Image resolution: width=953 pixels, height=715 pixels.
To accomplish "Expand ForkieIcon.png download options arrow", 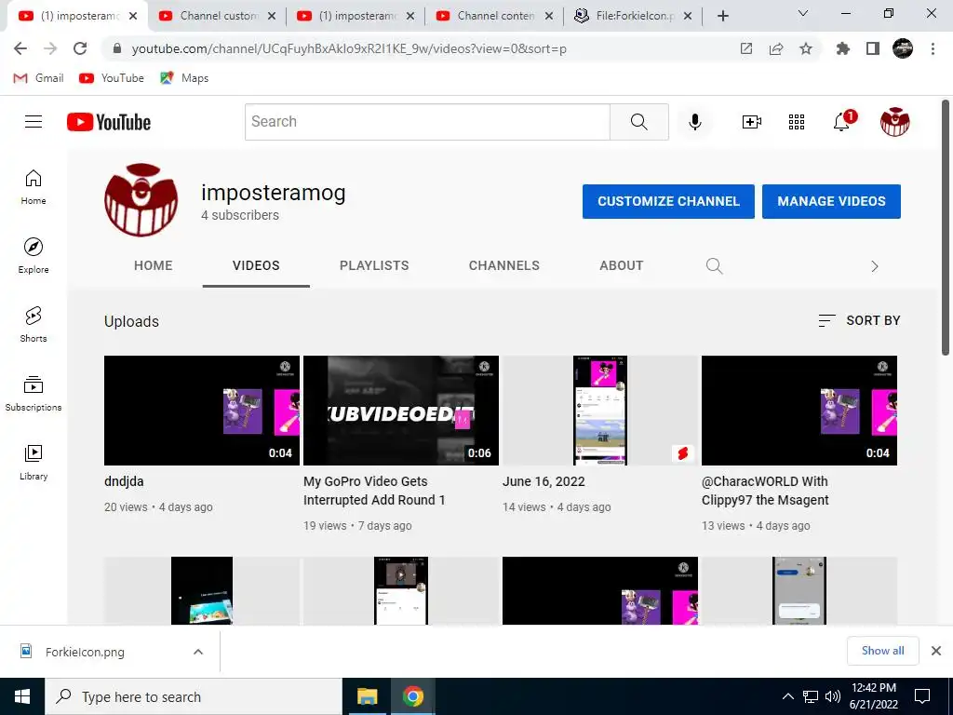I will [x=197, y=652].
